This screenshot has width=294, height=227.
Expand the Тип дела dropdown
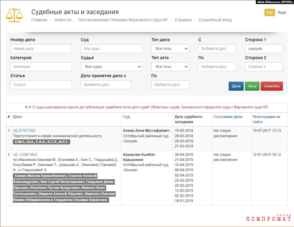click(x=170, y=49)
